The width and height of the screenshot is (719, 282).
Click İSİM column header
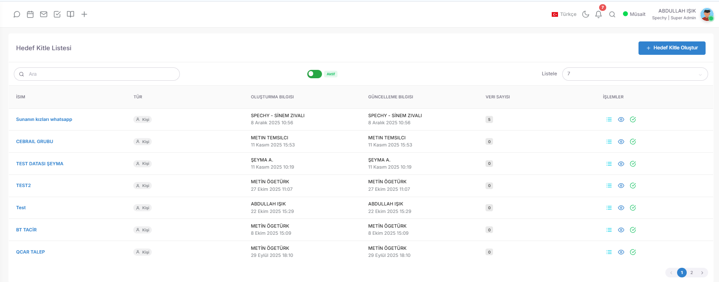pyautogui.click(x=21, y=97)
